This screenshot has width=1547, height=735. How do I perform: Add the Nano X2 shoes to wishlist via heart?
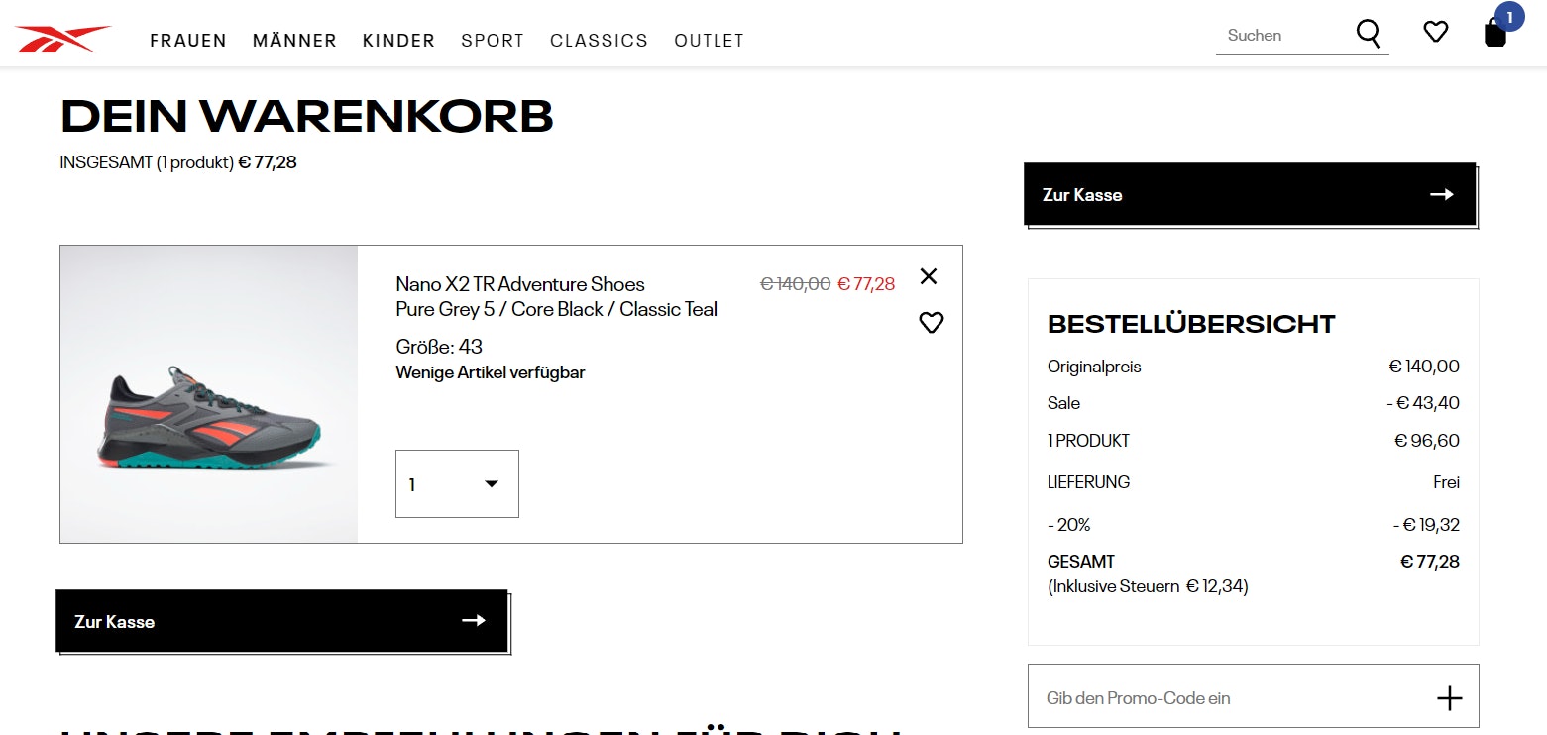coord(931,322)
